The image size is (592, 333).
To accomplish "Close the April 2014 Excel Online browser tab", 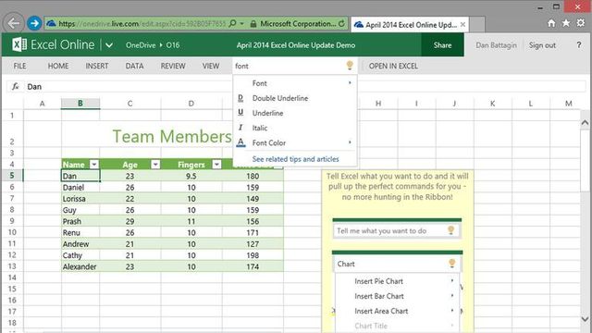I will coord(462,25).
